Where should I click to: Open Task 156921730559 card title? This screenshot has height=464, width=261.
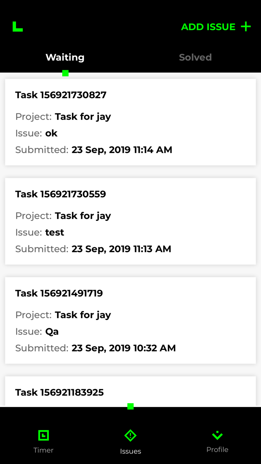(60, 194)
